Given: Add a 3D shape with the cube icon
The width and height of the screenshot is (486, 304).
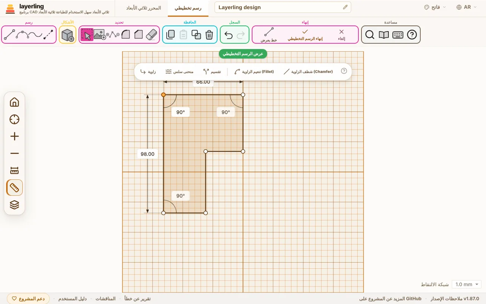Looking at the screenshot, I should point(68,35).
